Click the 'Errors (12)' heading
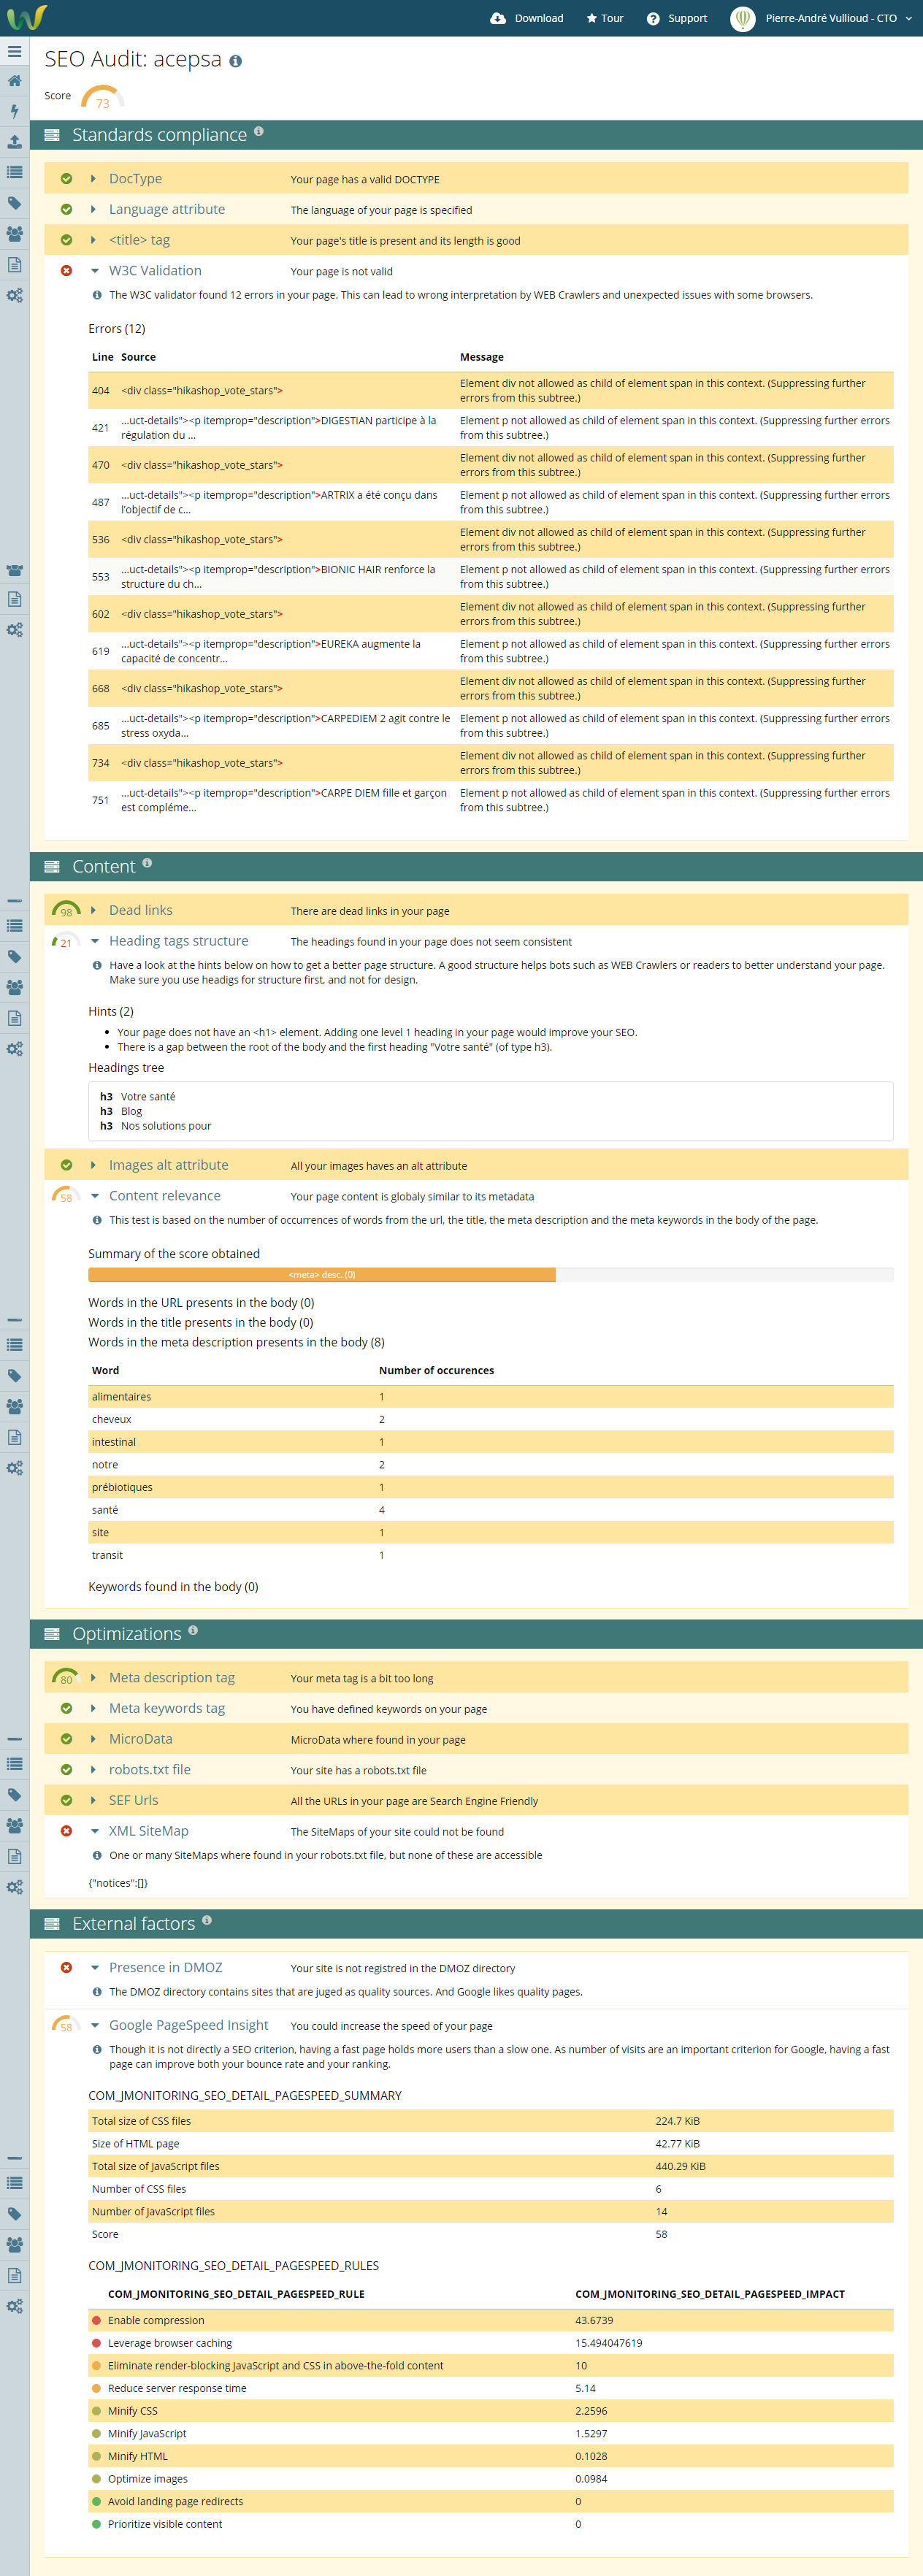This screenshot has height=2576, width=923. tap(116, 329)
